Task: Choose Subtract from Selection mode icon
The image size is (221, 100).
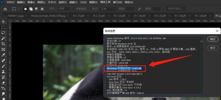Action: click(x=36, y=9)
